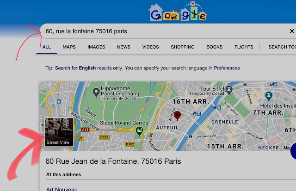Click the AUTEUIL district label
Viewport: 296px width, 191px height.
point(167,128)
